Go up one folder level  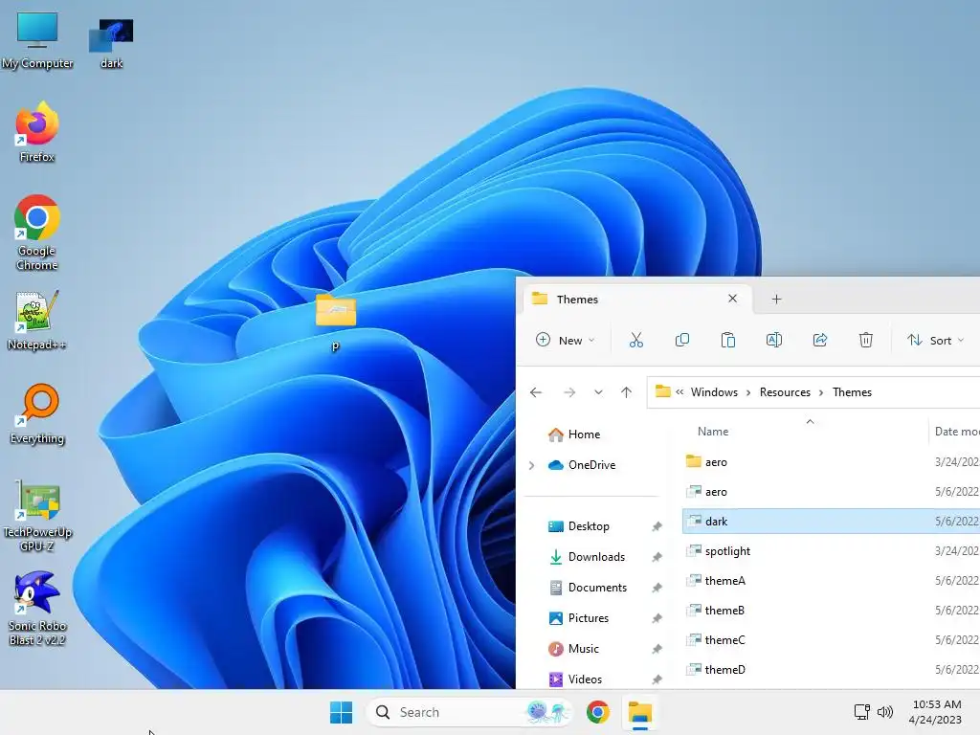click(x=626, y=392)
